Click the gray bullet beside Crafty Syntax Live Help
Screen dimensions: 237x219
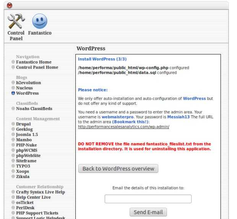click(13, 192)
